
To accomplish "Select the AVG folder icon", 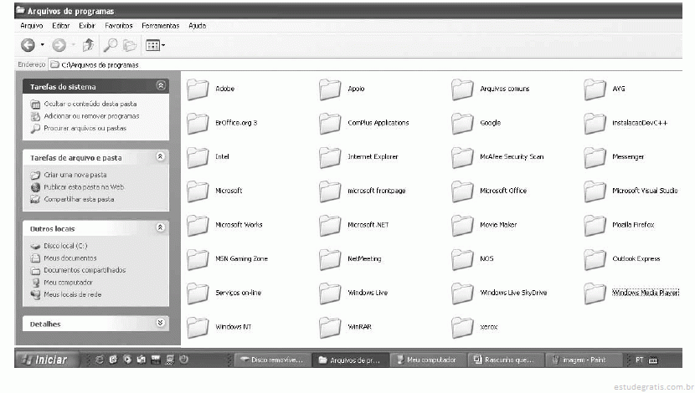I will (x=595, y=89).
